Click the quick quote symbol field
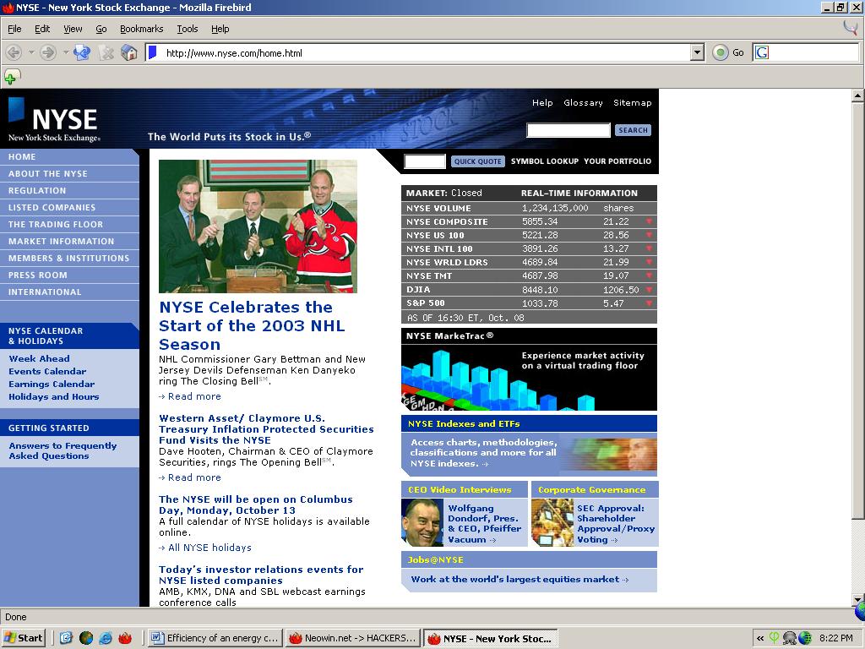 425,161
